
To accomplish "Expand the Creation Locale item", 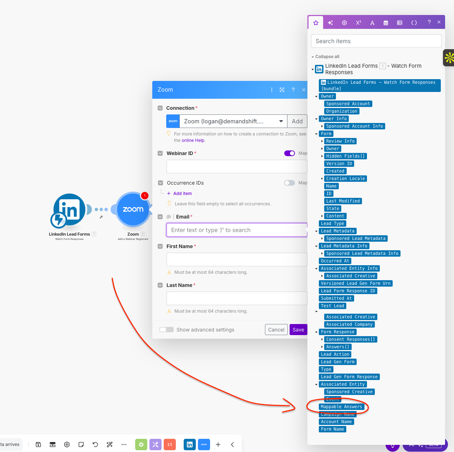I will tap(322, 179).
